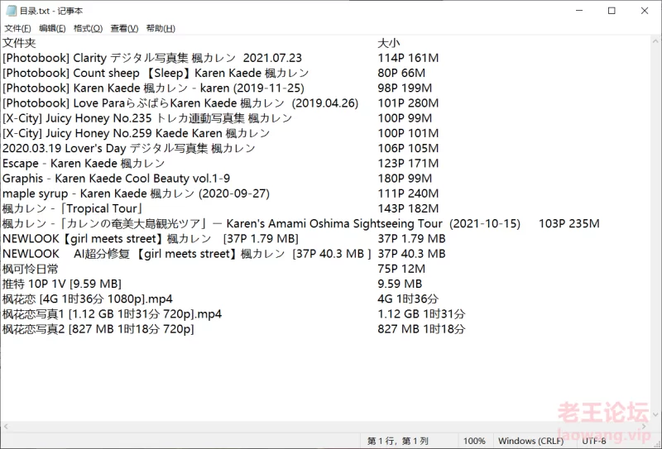The width and height of the screenshot is (662, 449).
Task: Click the size value 75P 12M
Action: pos(401,269)
